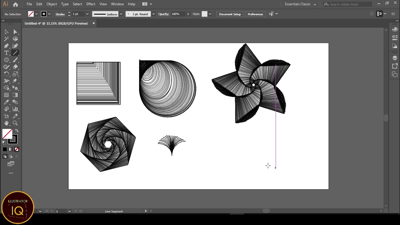The width and height of the screenshot is (400, 225).
Task: Select the Rotate tool
Action: (x=6, y=74)
